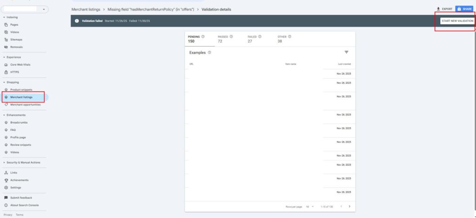The height and width of the screenshot is (218, 476).
Task: Collapse the Enhancements section
Action: [x=14, y=115]
